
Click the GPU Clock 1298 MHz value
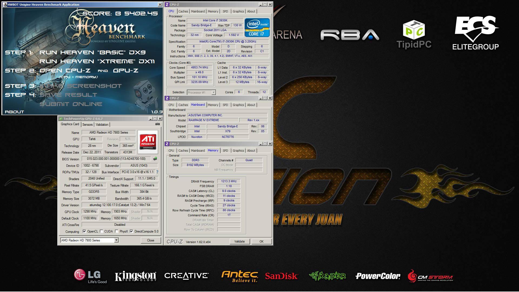click(90, 211)
